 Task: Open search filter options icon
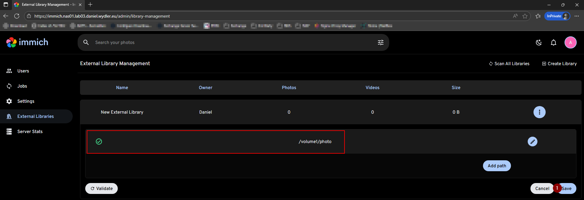pyautogui.click(x=380, y=42)
